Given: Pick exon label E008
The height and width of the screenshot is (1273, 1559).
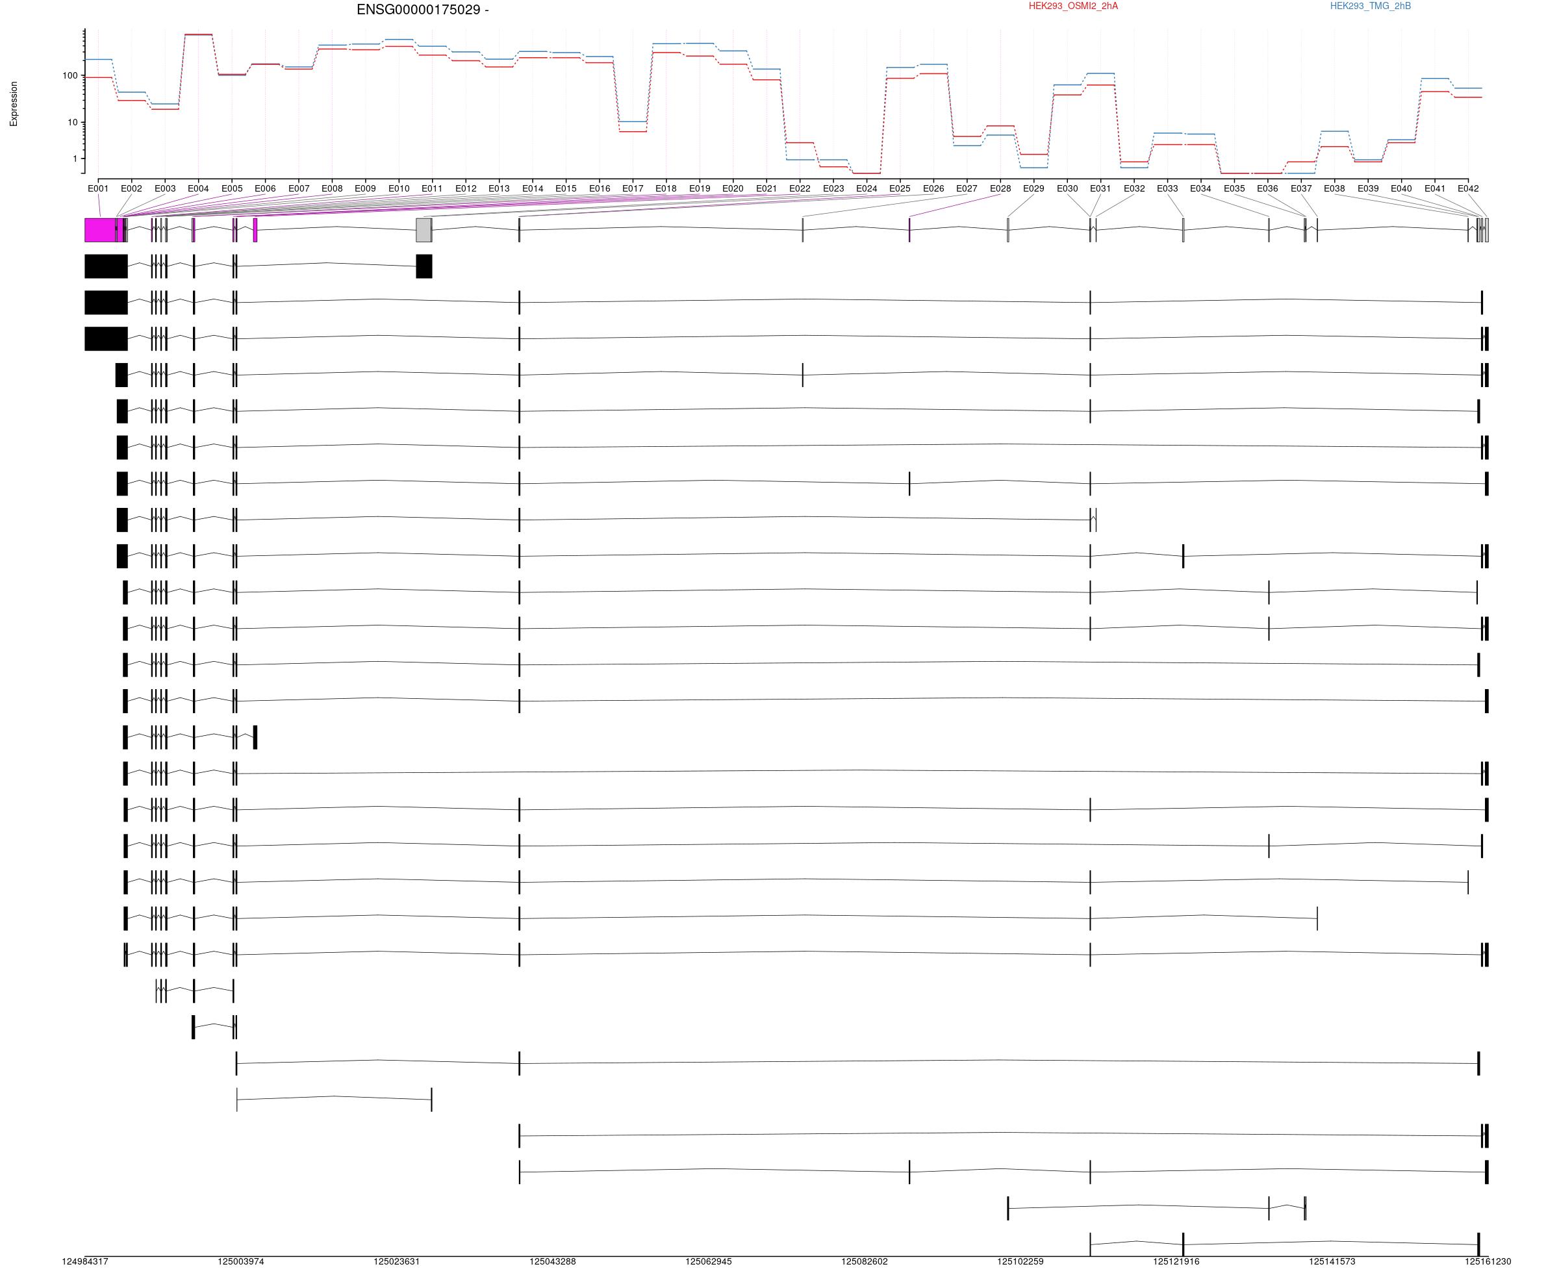Looking at the screenshot, I should tap(332, 188).
